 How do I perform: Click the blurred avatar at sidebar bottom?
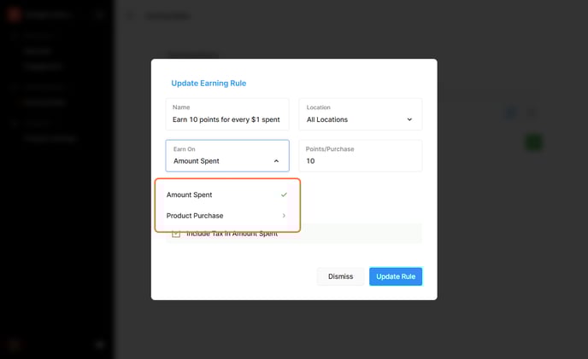(x=15, y=345)
